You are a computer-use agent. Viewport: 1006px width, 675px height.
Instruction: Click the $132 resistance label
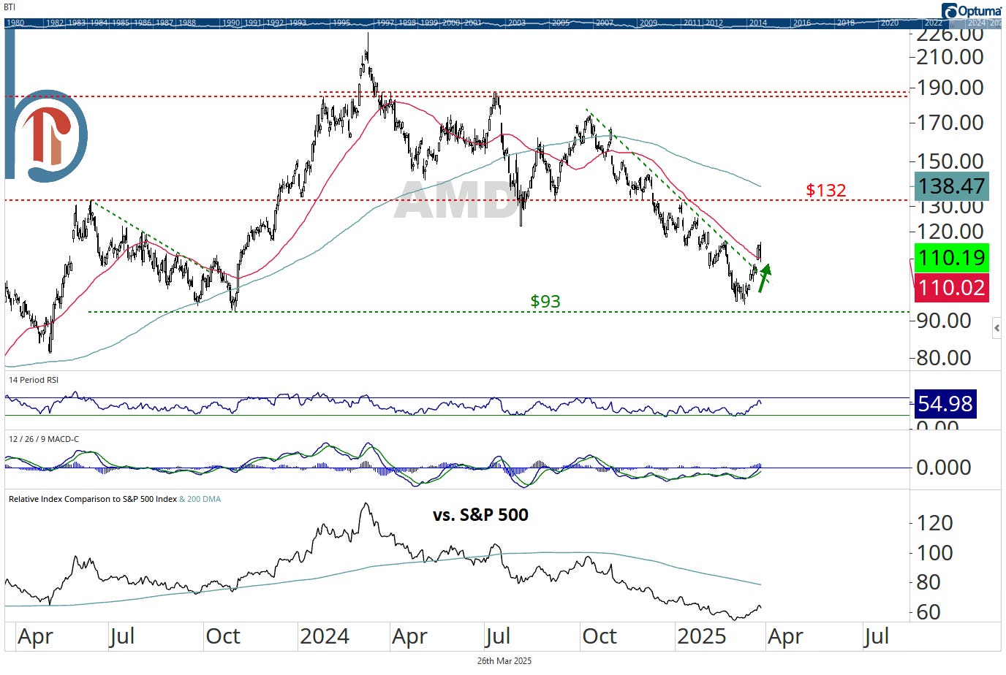(x=825, y=190)
